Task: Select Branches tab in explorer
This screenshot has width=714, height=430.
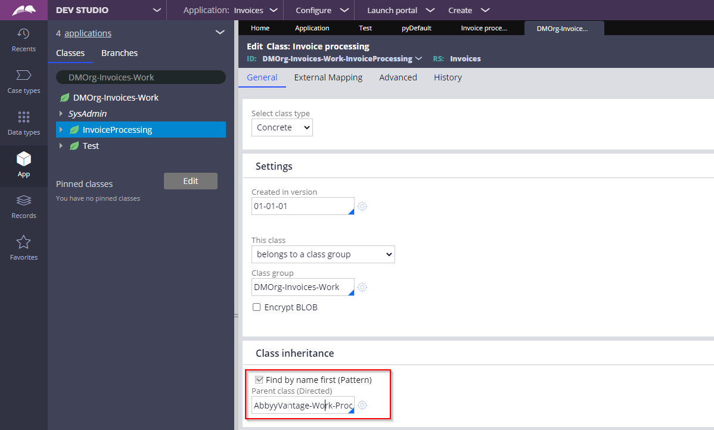Action: point(119,53)
